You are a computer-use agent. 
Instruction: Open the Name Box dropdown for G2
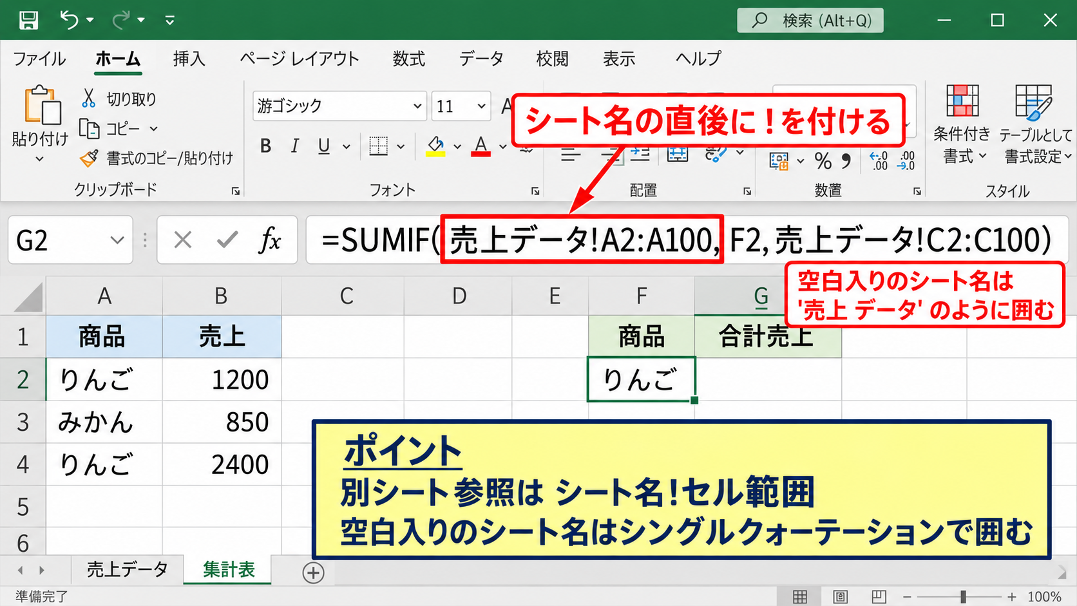117,240
